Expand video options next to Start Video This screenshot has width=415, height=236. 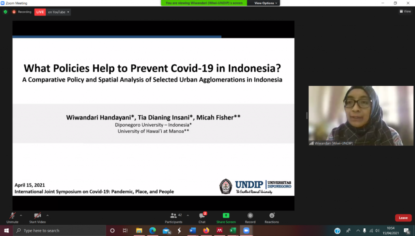[47, 215]
